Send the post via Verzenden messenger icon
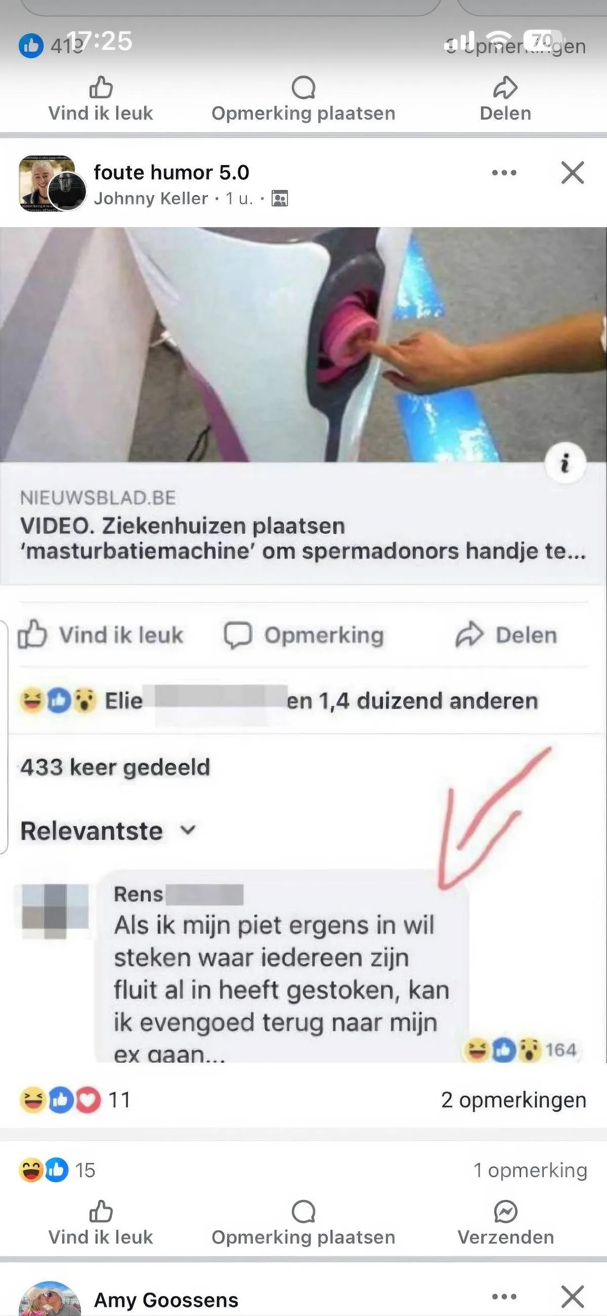Viewport: 607px width, 1316px height. (x=505, y=1212)
